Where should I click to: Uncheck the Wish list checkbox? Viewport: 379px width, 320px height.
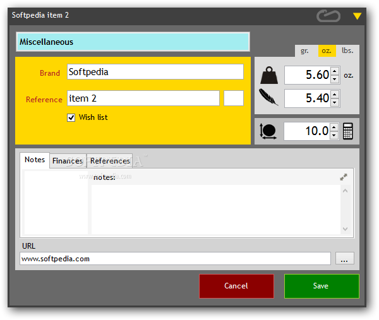pyautogui.click(x=71, y=117)
